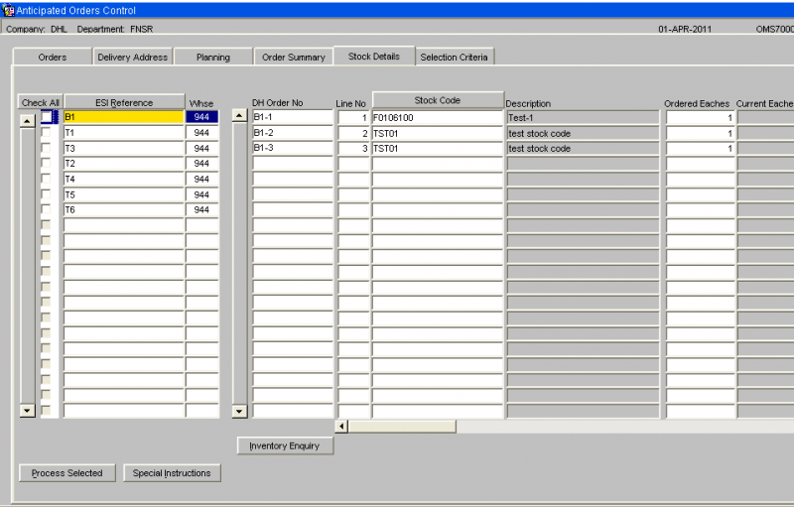Open the Orders tab
Image resolution: width=794 pixels, height=507 pixels.
(x=53, y=57)
